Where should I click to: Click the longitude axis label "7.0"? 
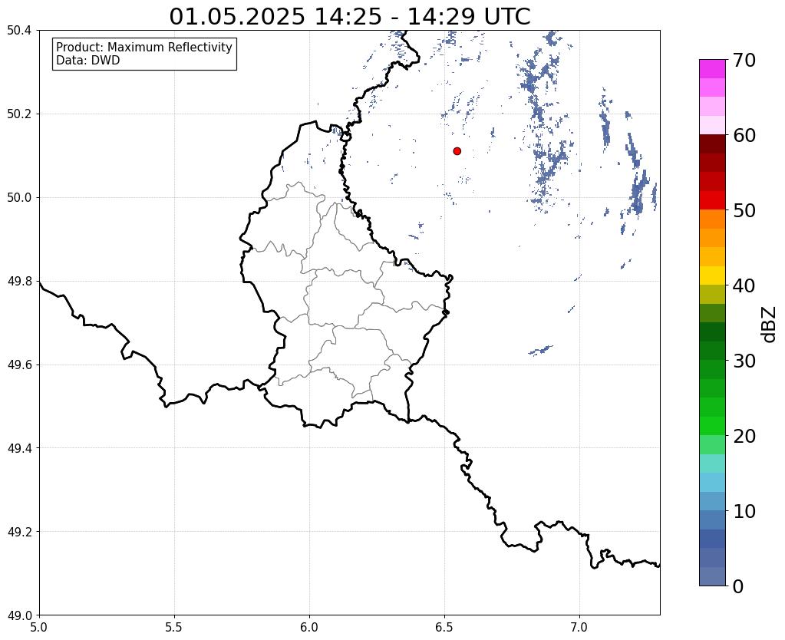pos(579,626)
